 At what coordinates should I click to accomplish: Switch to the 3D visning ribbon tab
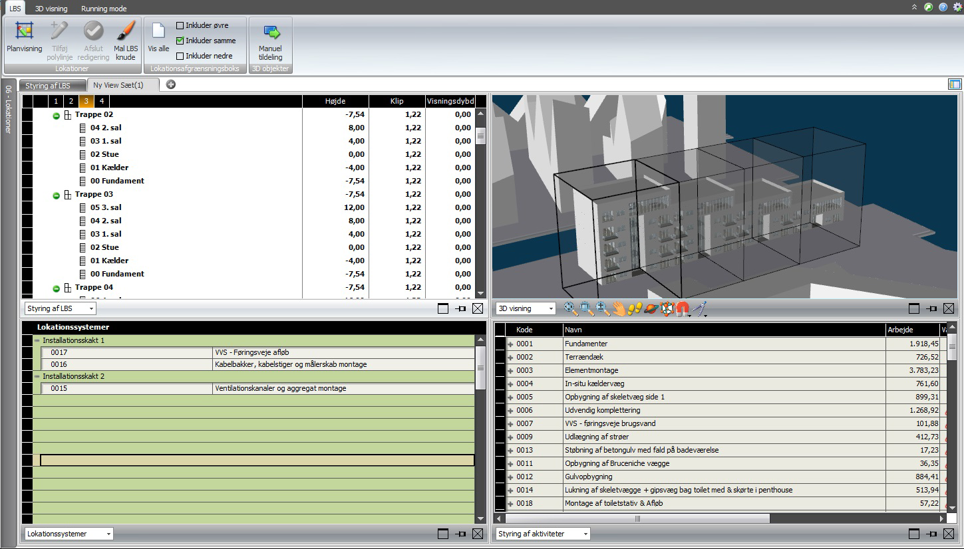click(x=51, y=8)
